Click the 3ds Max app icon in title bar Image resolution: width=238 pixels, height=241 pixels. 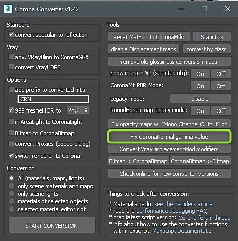click(x=8, y=9)
